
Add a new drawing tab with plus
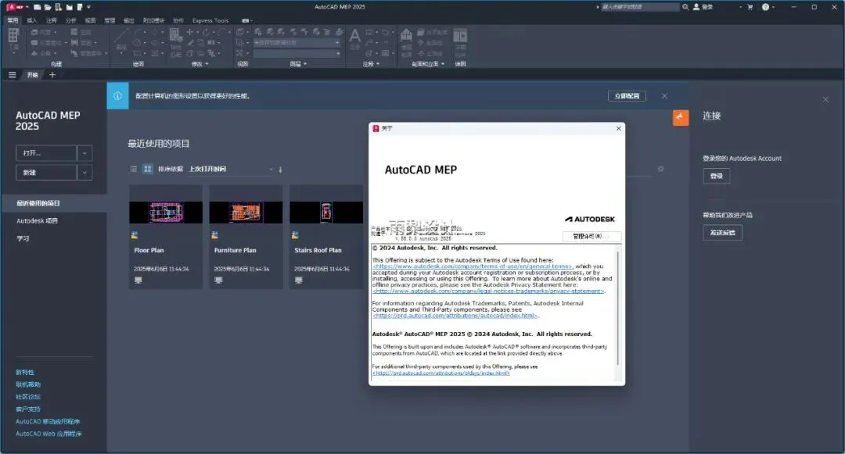pos(52,75)
